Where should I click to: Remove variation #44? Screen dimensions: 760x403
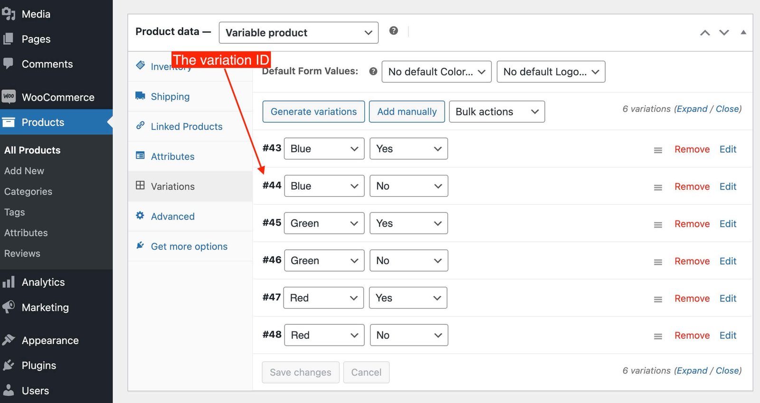point(692,187)
